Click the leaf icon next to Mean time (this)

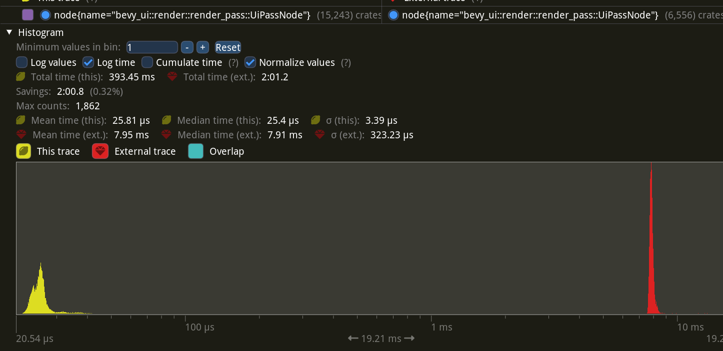[x=21, y=120]
